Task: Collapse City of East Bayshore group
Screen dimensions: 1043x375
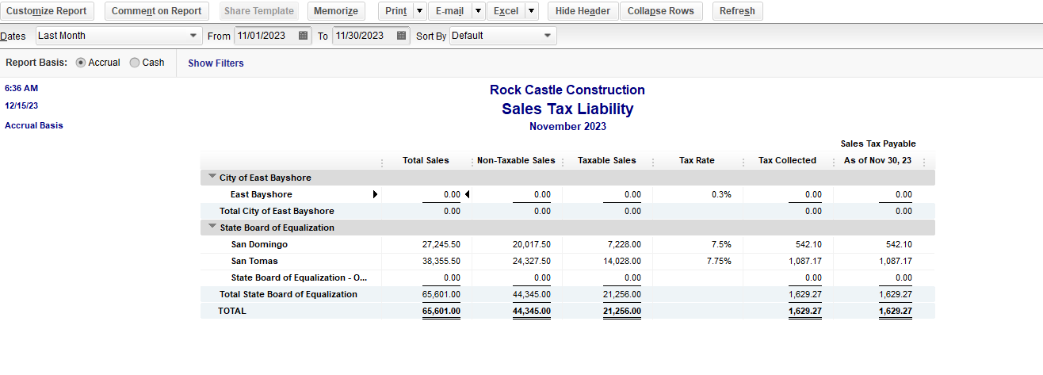Action: (212, 178)
